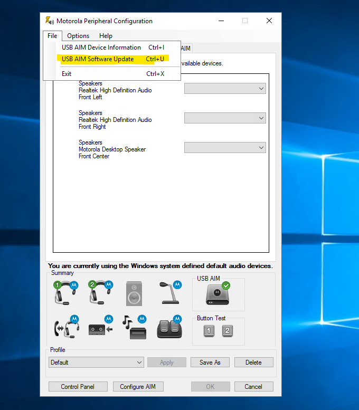Click Button Test indicator 2
Image resolution: width=359 pixels, height=410 pixels.
pos(228,331)
